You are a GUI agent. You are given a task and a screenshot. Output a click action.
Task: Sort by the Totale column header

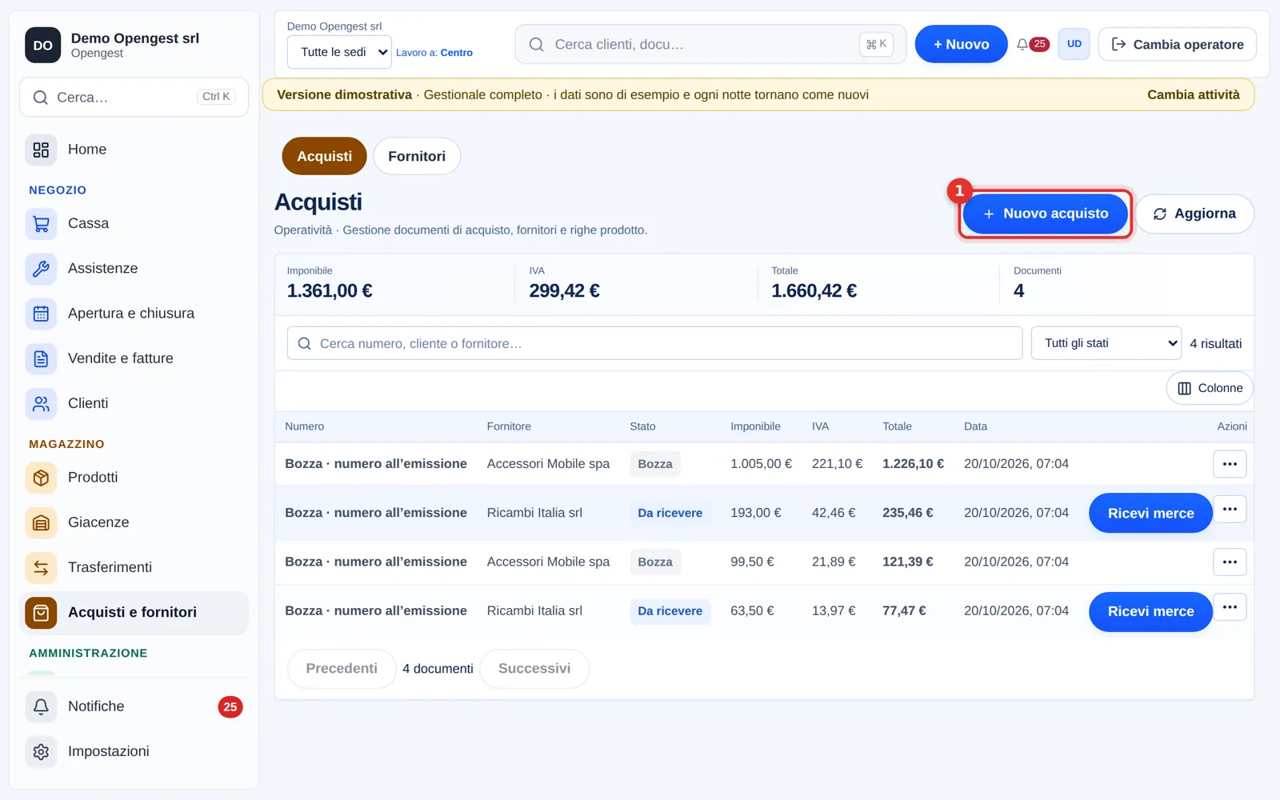click(x=897, y=426)
